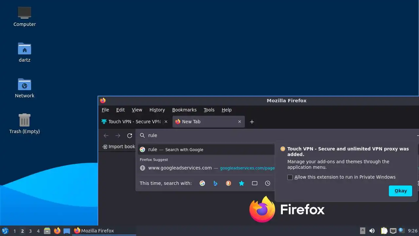Open the Tools menu
The height and width of the screenshot is (236, 419).
(x=209, y=110)
